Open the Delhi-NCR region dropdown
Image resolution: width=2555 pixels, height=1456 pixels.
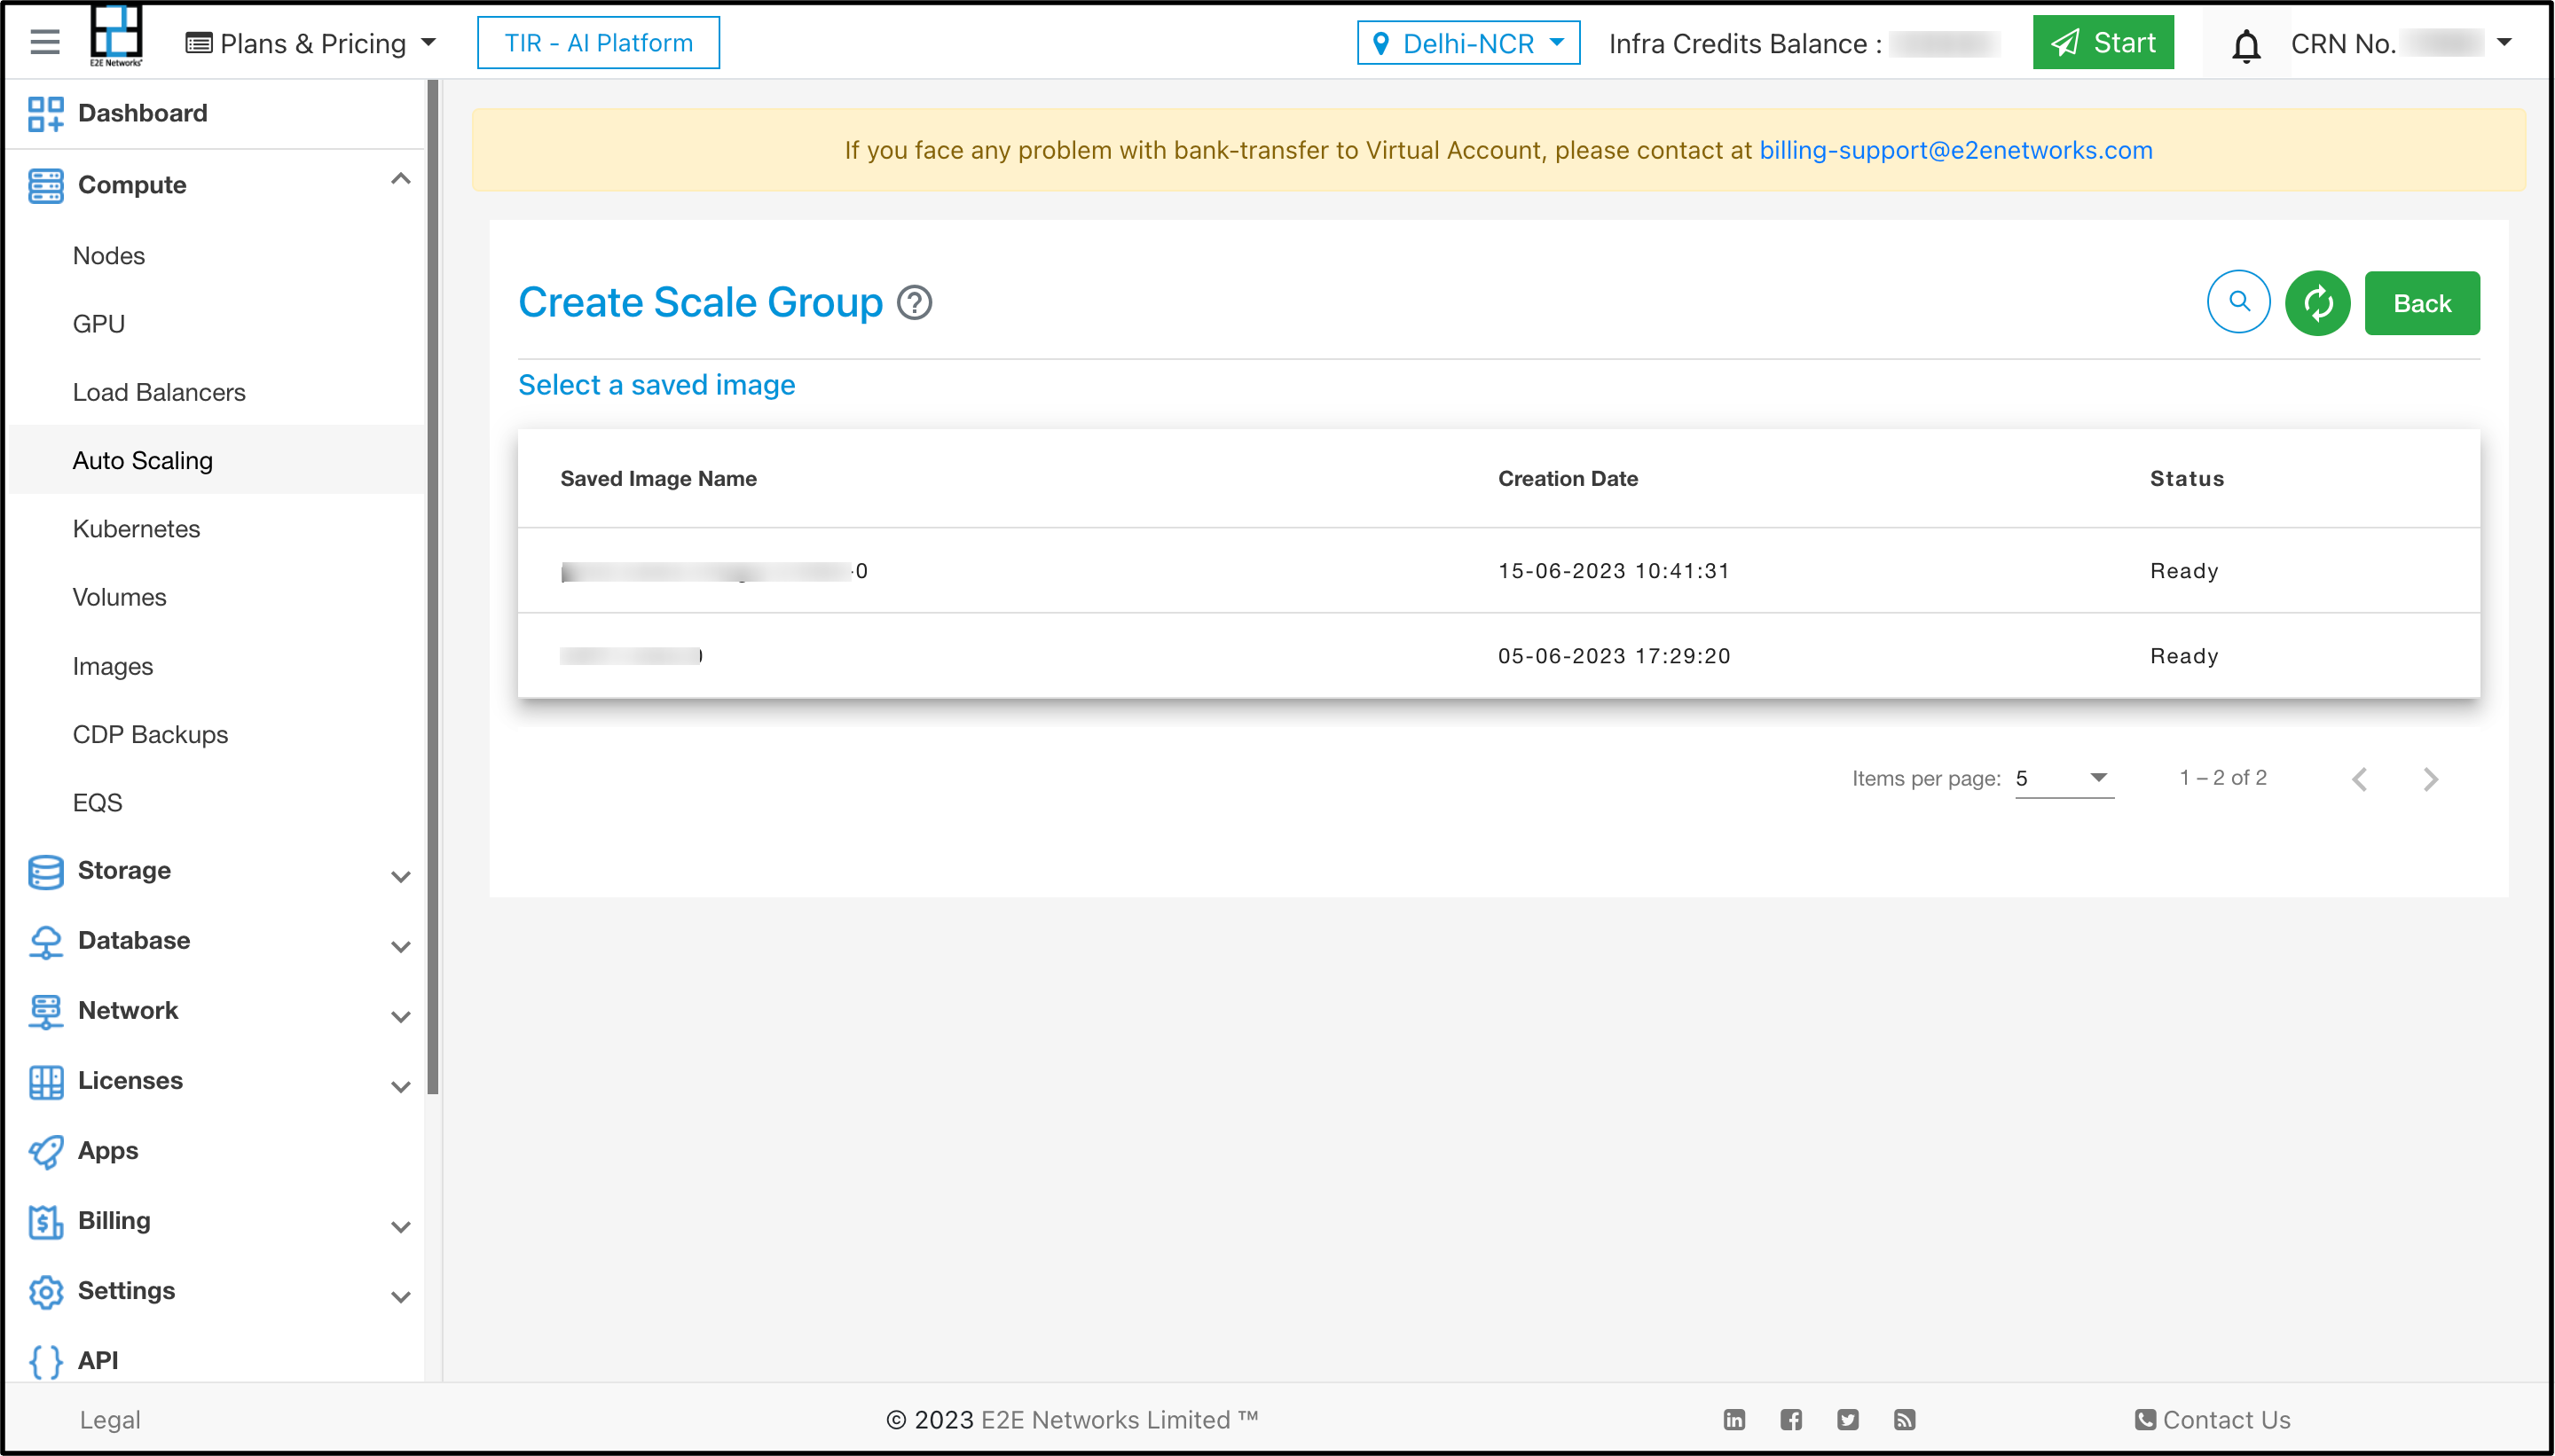pyautogui.click(x=1467, y=43)
